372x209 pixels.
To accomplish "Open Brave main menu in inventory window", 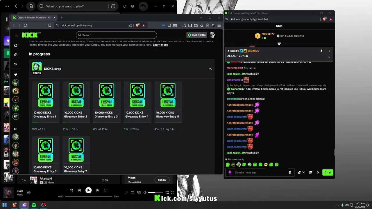I will point(219,25).
